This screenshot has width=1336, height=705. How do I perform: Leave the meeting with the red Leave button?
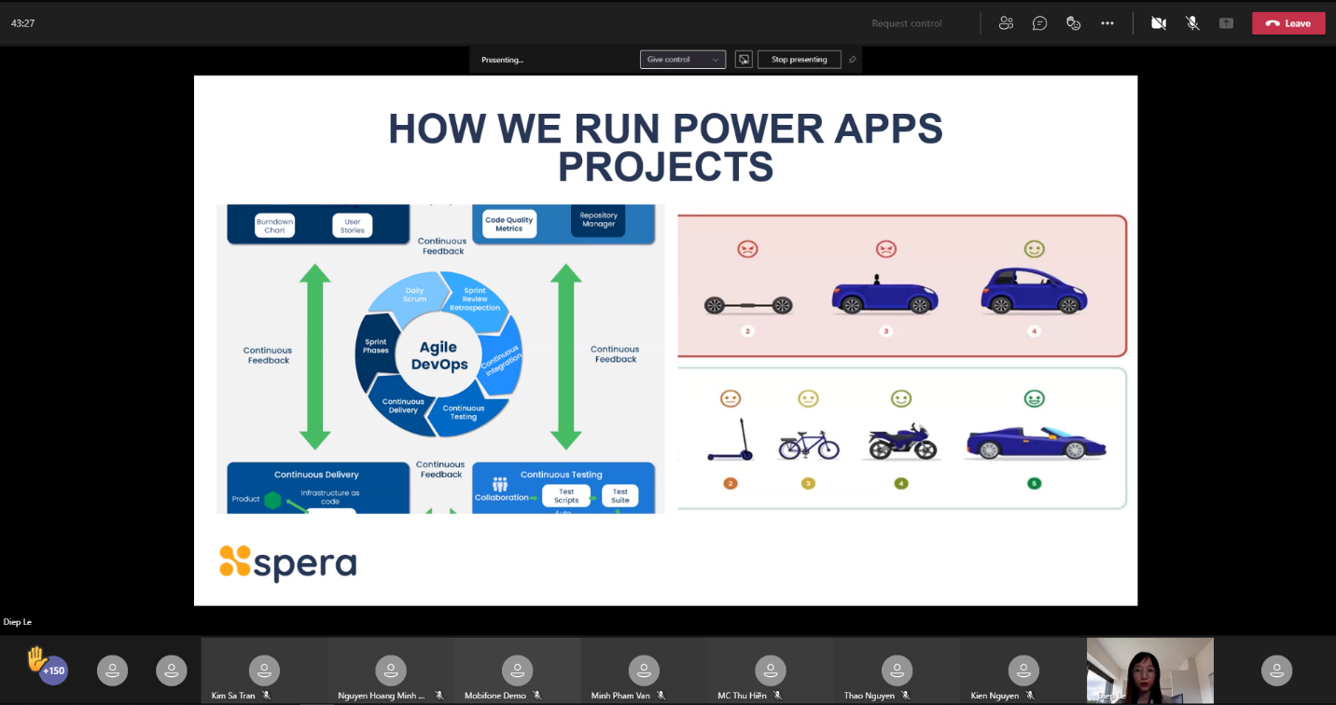point(1288,23)
